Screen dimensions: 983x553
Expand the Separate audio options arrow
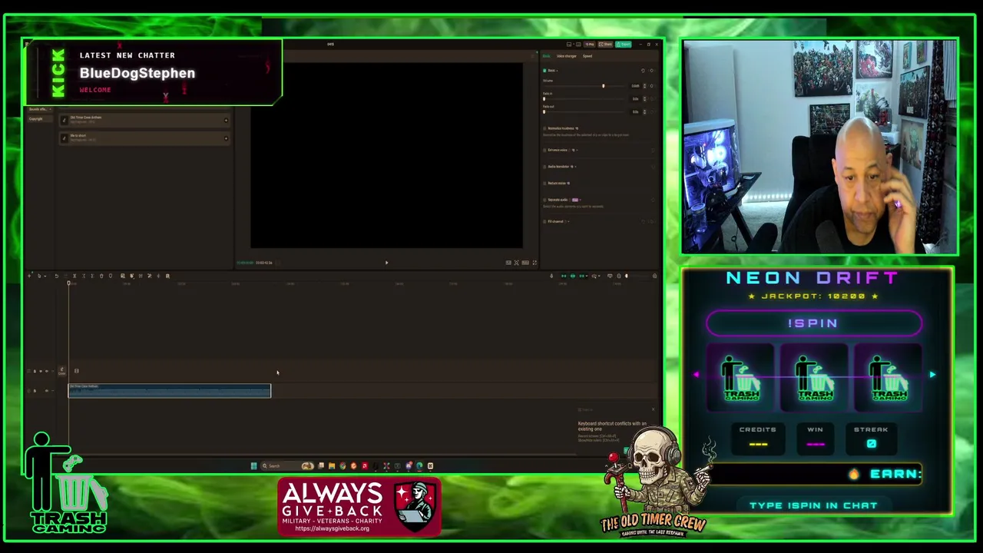[x=580, y=200]
